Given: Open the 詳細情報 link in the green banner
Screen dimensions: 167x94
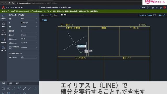Looking at the screenshot, I should coord(94,11).
